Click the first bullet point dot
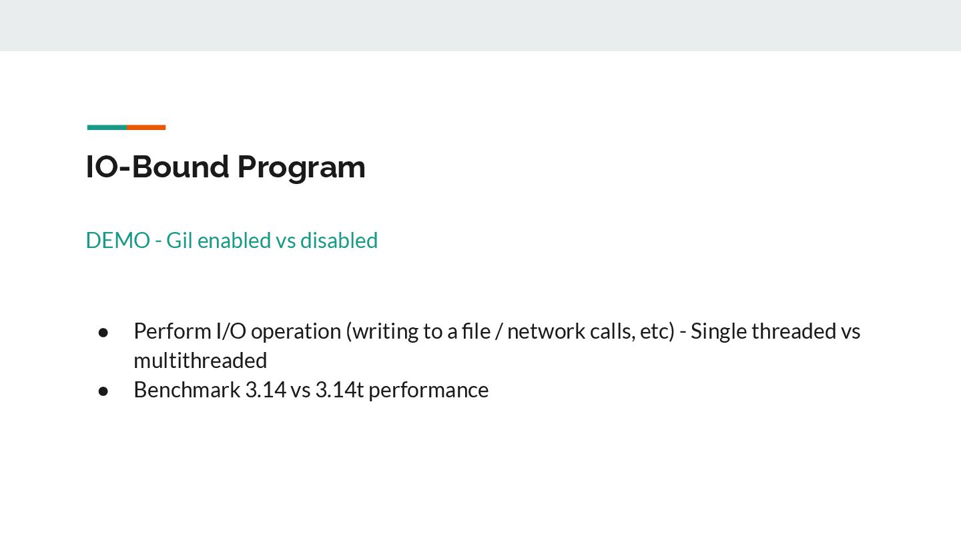Image resolution: width=961 pixels, height=540 pixels. click(x=103, y=331)
